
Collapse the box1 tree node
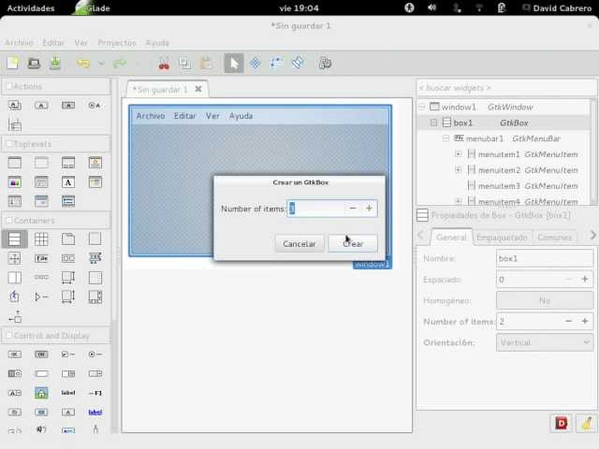pos(433,123)
